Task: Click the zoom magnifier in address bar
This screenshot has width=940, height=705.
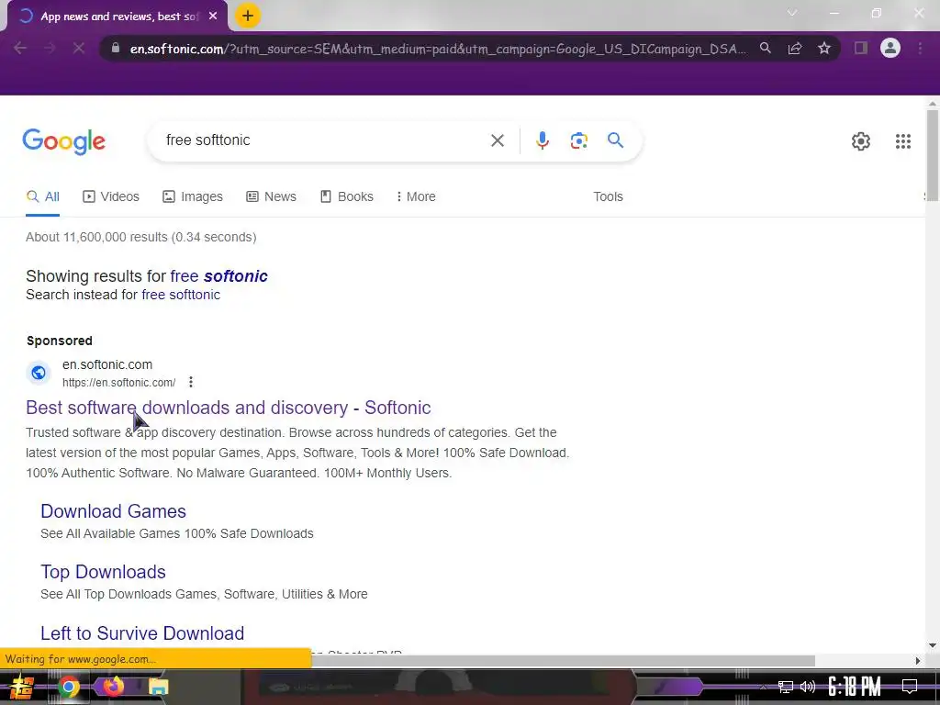Action: coord(766,48)
